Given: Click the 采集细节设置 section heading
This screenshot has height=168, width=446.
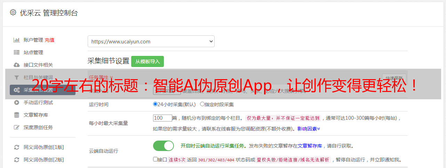Looking at the screenshot, I should point(109,61).
